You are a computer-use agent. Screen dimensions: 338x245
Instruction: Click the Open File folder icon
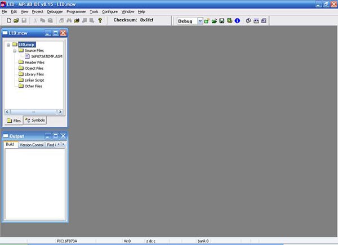16,20
